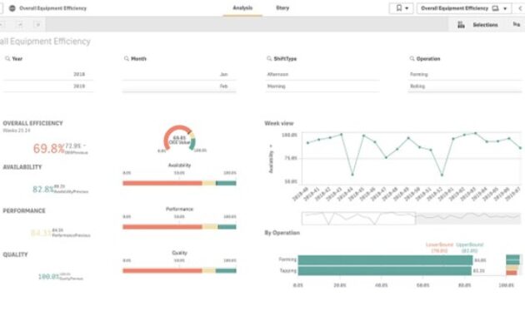Search in the Operation filter
Viewport: 525px width, 316px height.
(412, 58)
